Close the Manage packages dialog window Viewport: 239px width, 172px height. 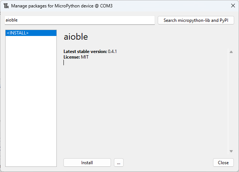233,6
